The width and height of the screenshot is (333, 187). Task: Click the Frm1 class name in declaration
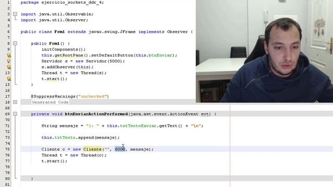59,32
